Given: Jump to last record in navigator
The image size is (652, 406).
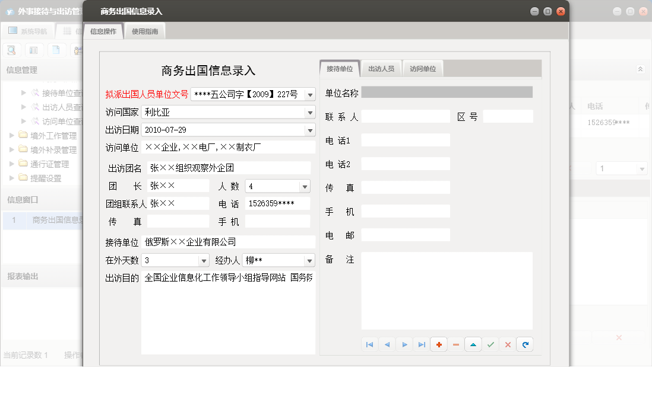Looking at the screenshot, I should 422,344.
